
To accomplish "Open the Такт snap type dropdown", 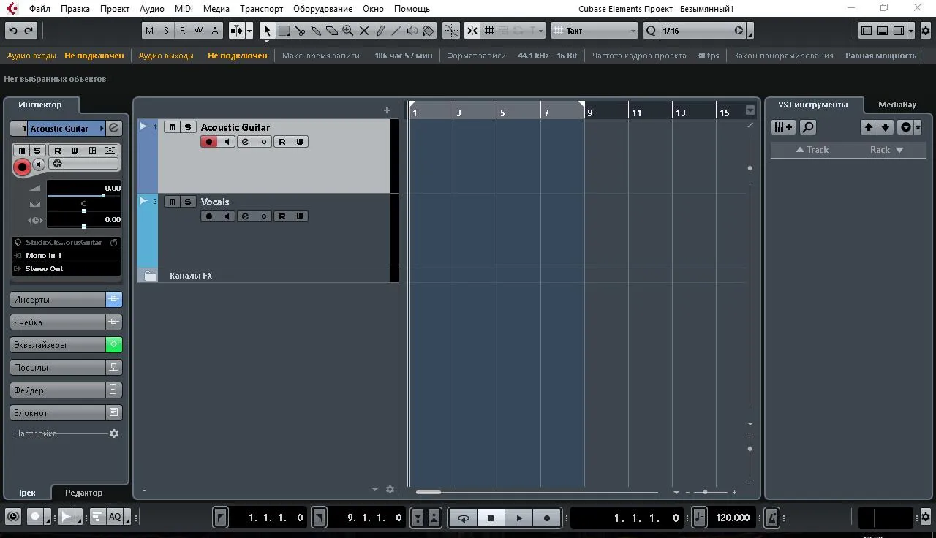I will tap(595, 31).
